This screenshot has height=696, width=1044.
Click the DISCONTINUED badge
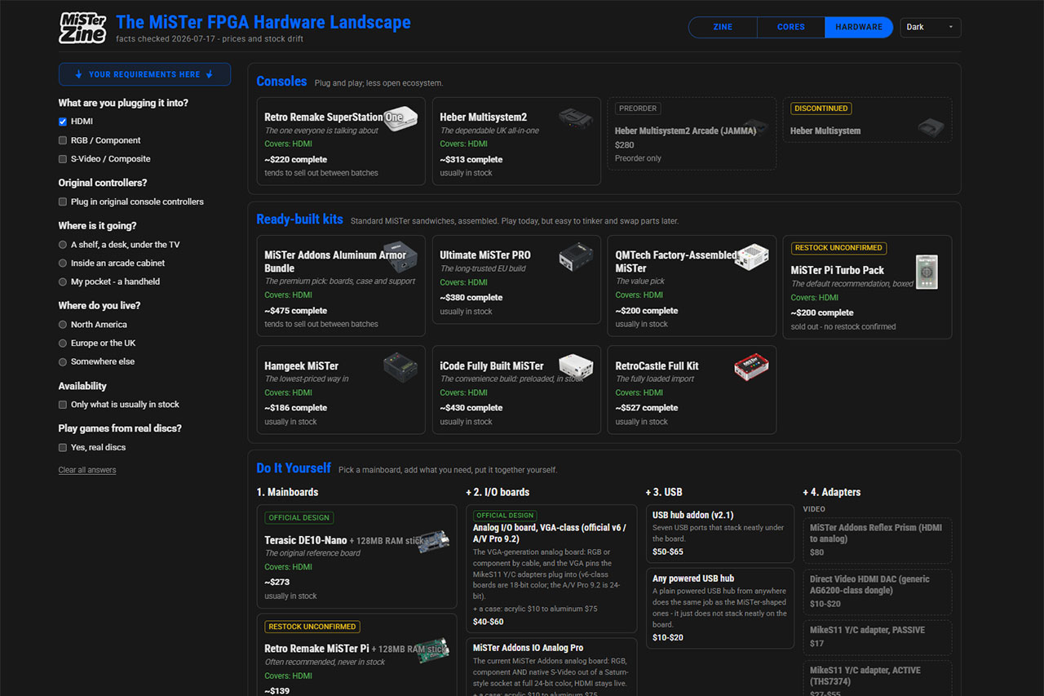(x=821, y=109)
